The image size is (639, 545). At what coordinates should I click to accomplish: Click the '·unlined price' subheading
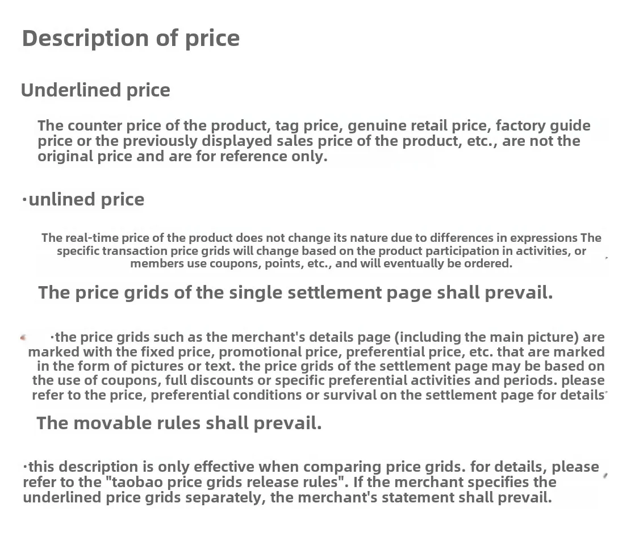(x=83, y=200)
